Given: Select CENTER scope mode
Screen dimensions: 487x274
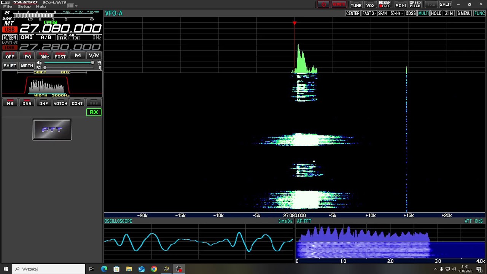Looking at the screenshot, I should pos(353,13).
